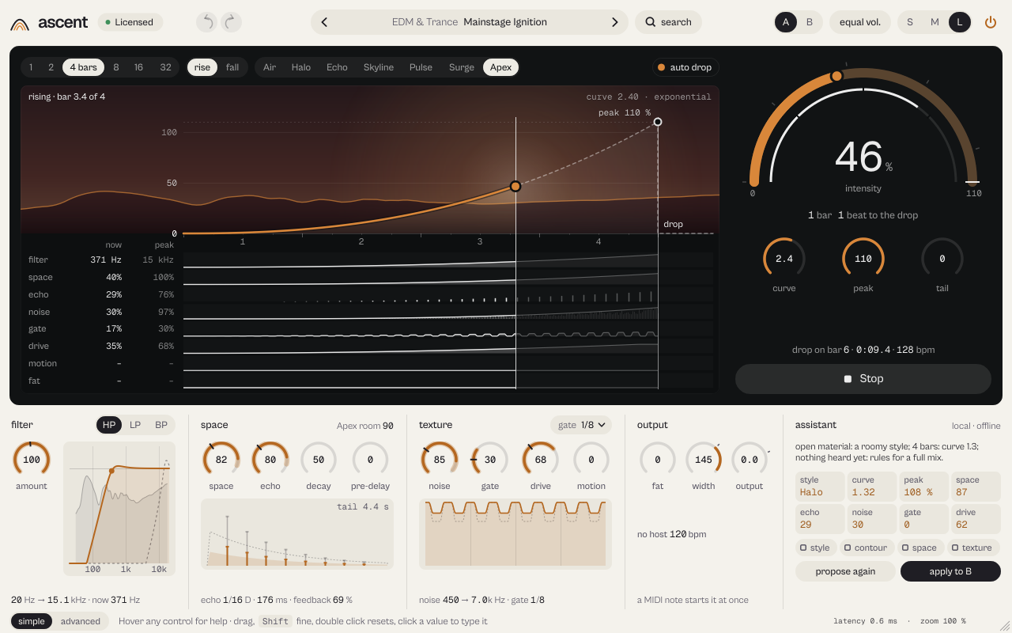Click apply to B
The height and width of the screenshot is (633, 1012).
(950, 571)
